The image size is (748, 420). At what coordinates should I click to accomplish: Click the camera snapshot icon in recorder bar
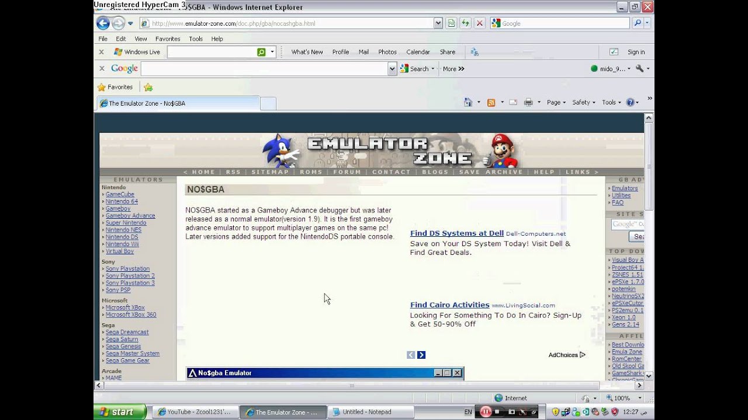(x=511, y=412)
